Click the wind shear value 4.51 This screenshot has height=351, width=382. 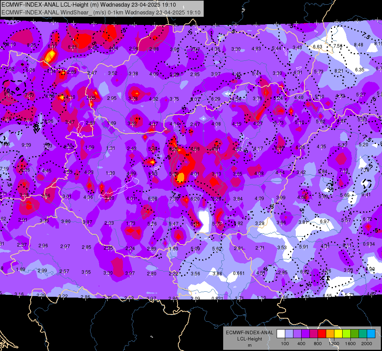261,273
